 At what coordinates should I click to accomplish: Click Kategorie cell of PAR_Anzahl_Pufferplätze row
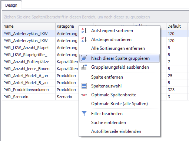pos(67,62)
